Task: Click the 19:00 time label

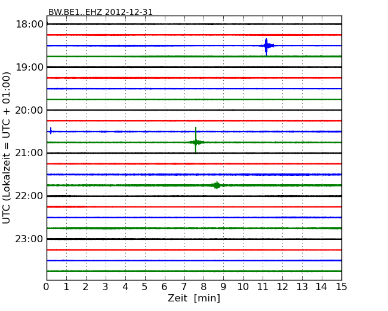Action: 29,67
